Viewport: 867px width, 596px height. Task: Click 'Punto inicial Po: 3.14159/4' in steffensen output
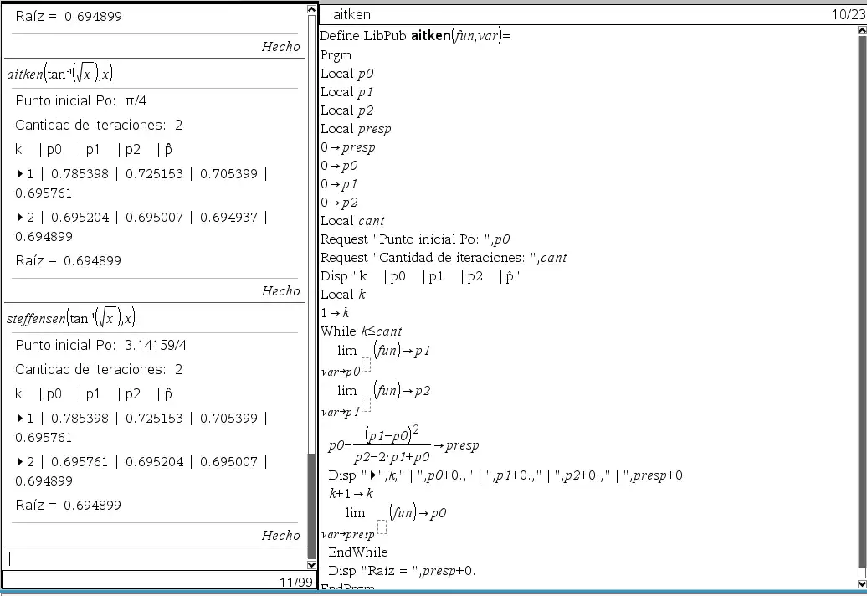point(101,345)
